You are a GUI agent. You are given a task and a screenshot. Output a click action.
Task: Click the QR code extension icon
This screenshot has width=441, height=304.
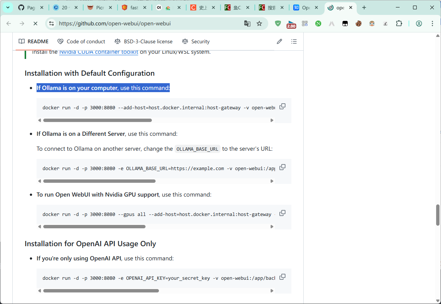[305, 23]
